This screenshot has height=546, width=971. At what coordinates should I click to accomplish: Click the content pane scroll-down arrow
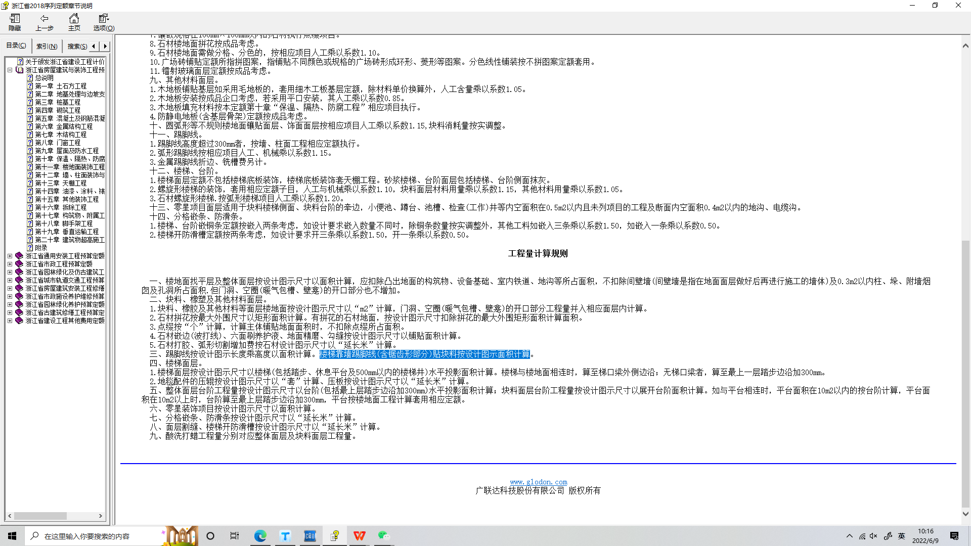tap(965, 514)
